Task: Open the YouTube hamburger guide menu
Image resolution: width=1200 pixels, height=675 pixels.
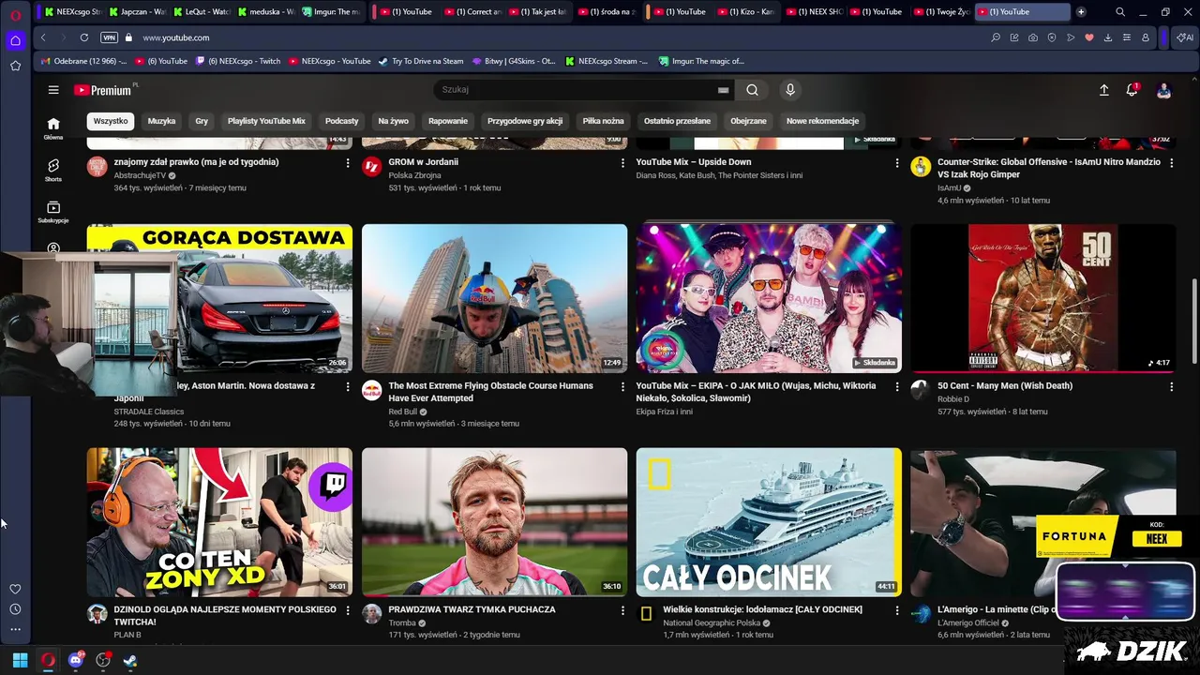Action: 53,90
